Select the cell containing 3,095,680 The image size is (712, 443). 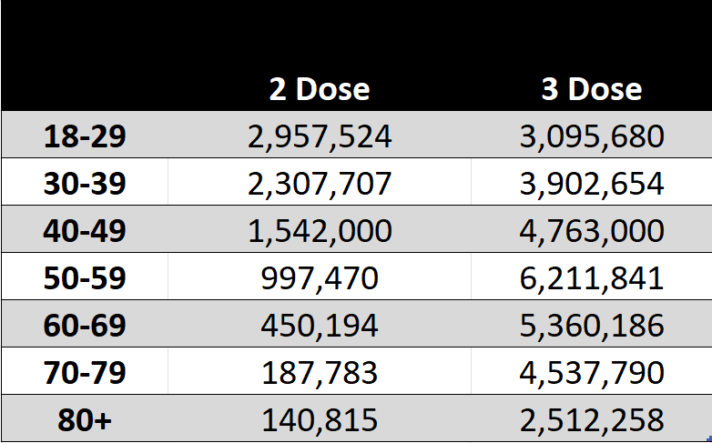592,136
